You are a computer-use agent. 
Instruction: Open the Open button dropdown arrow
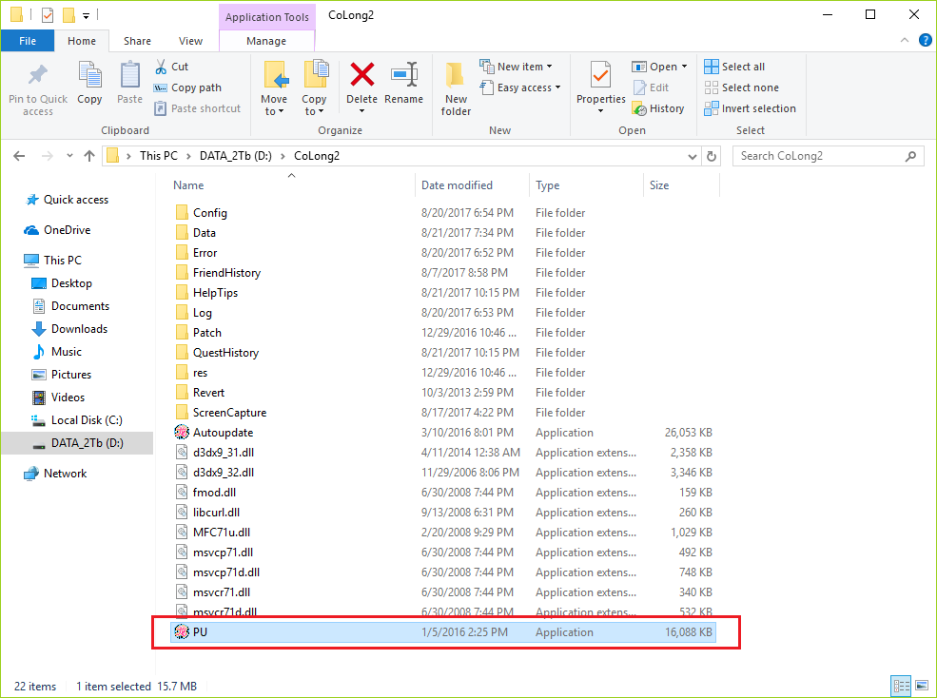[x=685, y=67]
